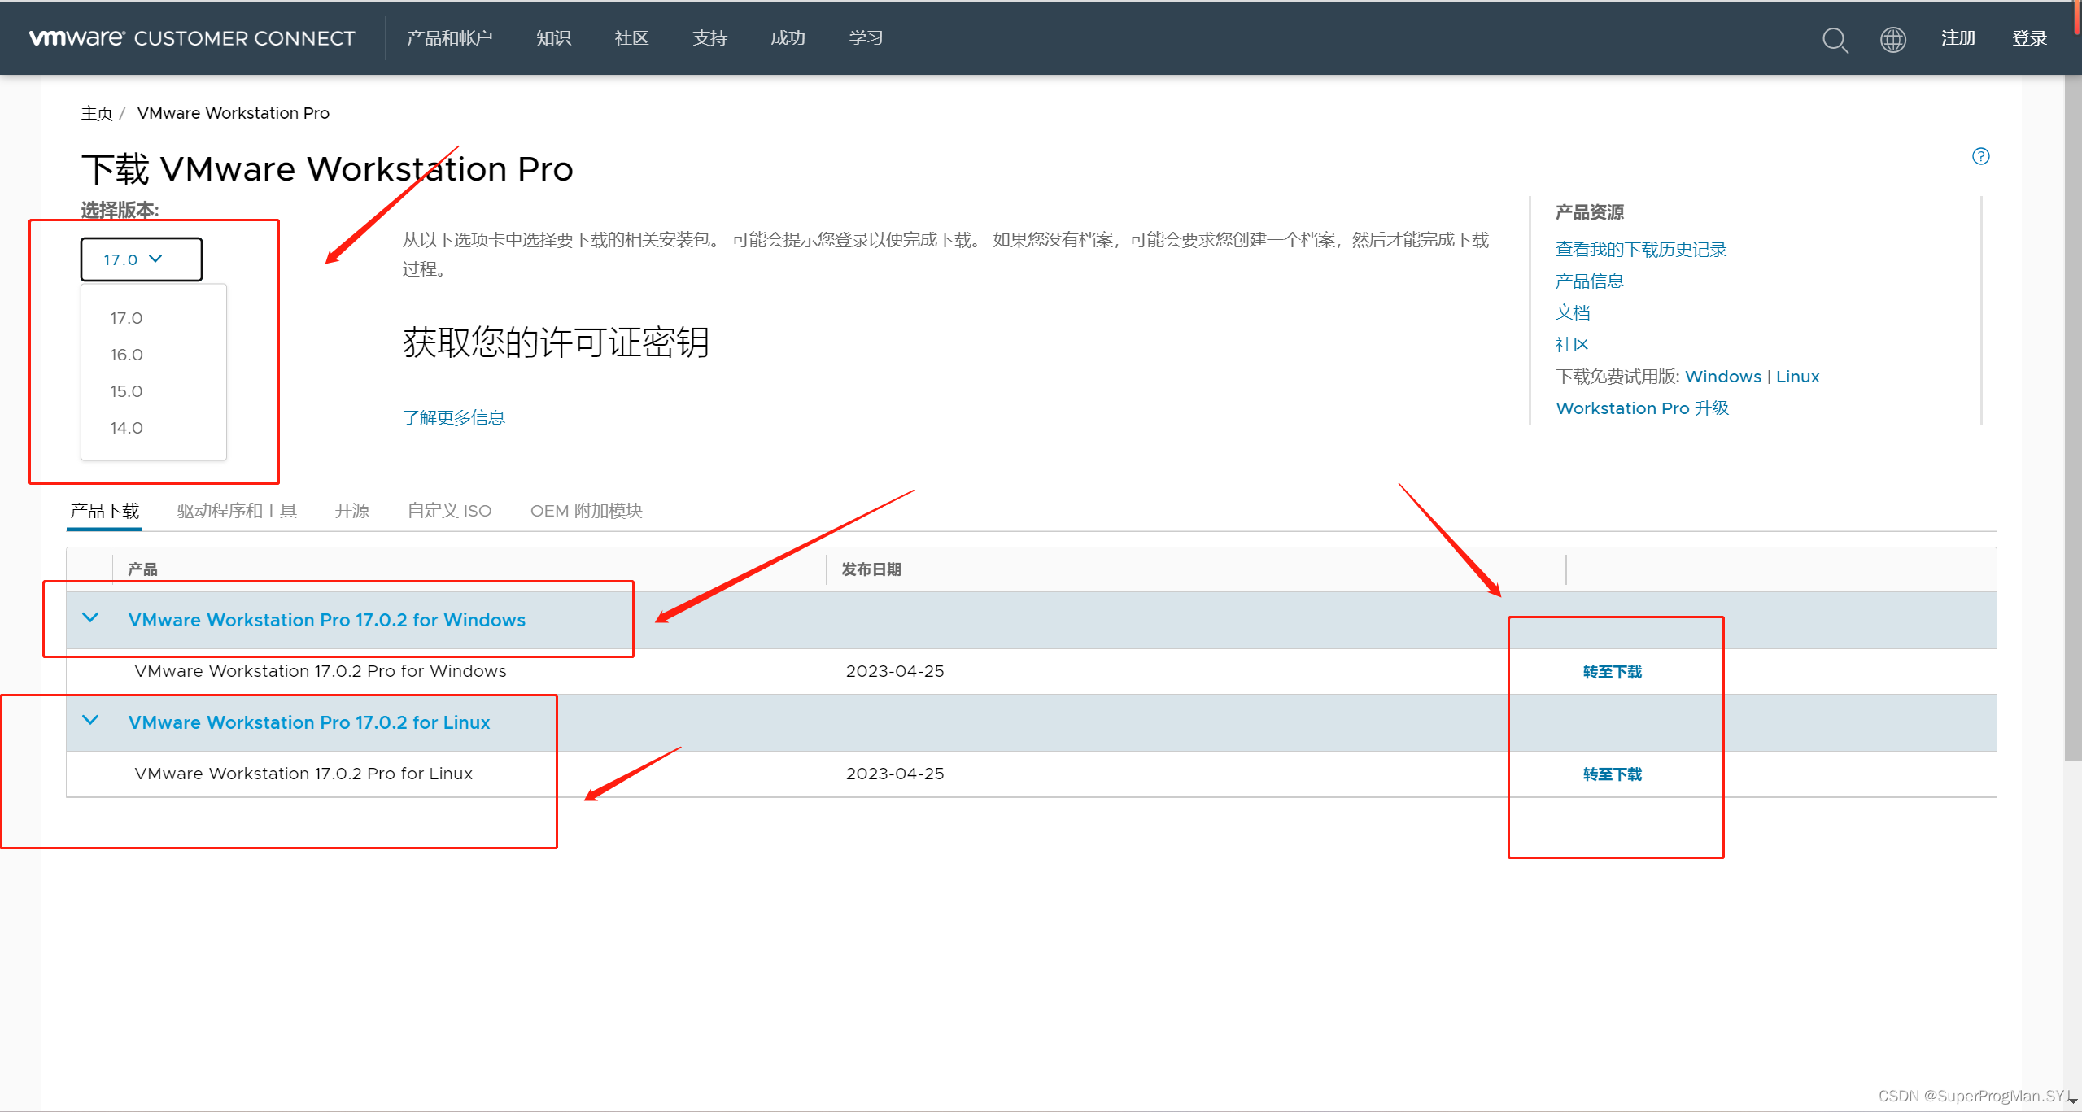Screen dimensions: 2082x1112
Task: Open 查看我的下载历史记录 link
Action: point(1641,250)
